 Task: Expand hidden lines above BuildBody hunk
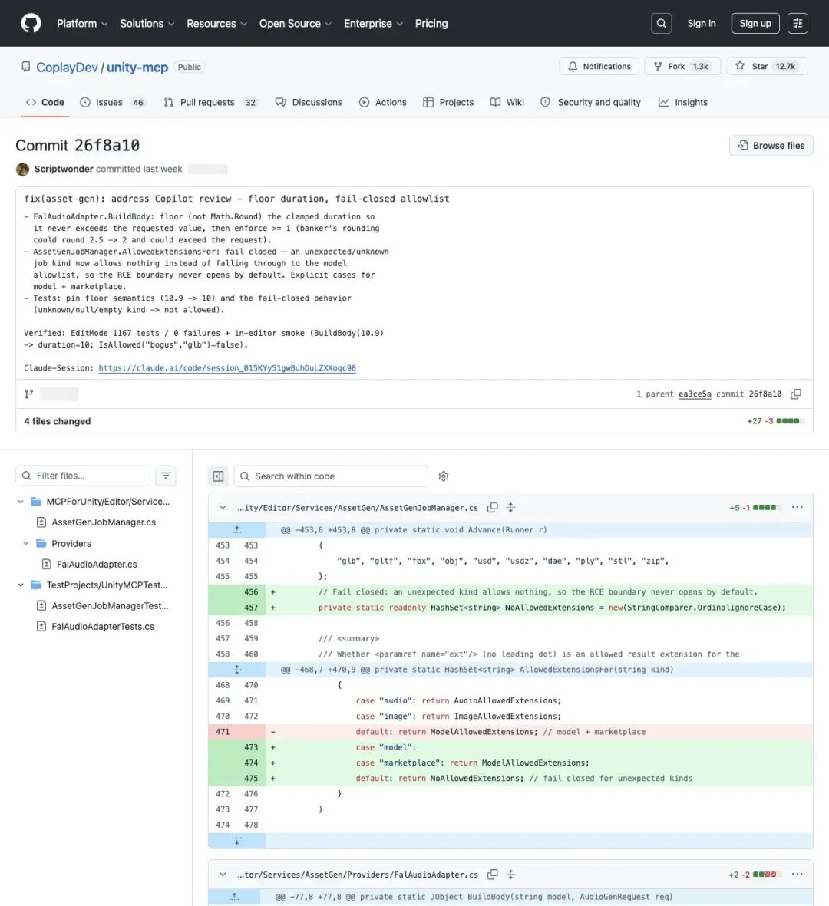[x=234, y=897]
